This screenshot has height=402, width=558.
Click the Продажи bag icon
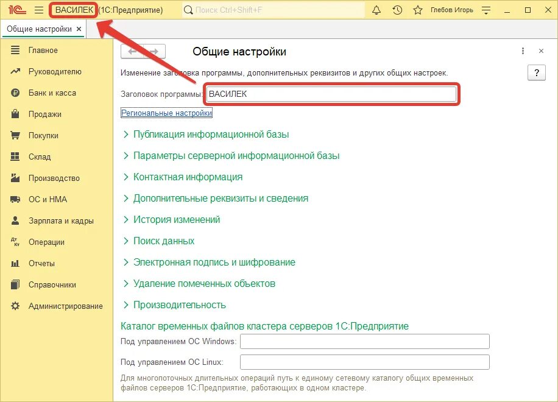coord(15,114)
